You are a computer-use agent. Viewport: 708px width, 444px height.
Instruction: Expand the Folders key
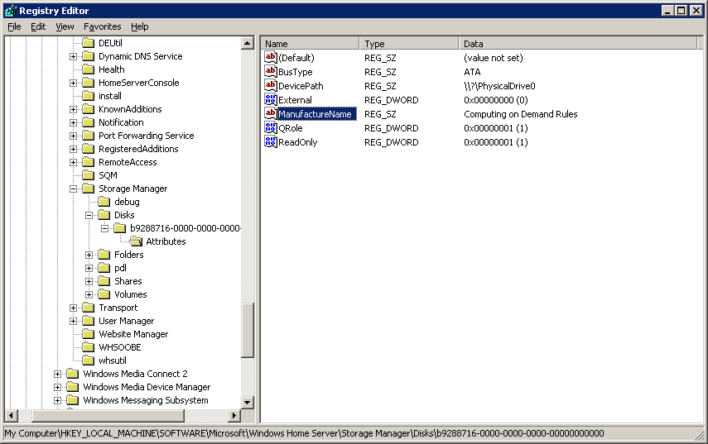(89, 255)
